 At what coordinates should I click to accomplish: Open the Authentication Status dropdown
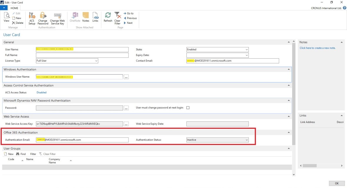click(246, 140)
